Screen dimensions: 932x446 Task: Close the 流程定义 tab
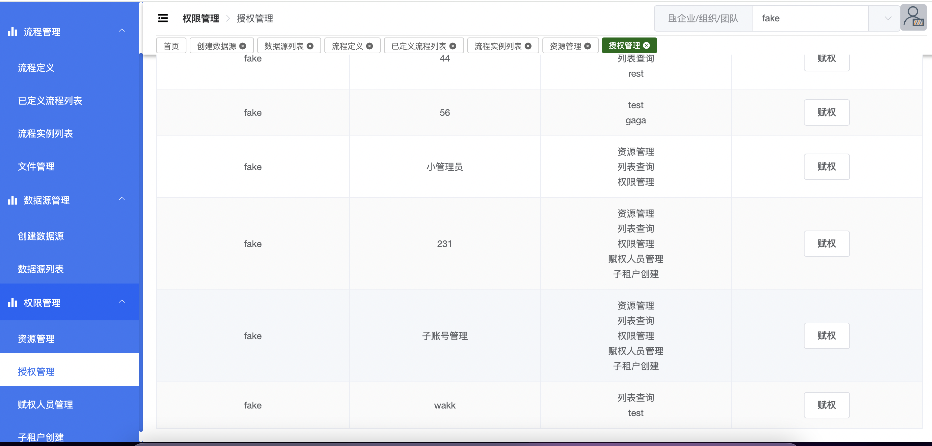pos(370,46)
